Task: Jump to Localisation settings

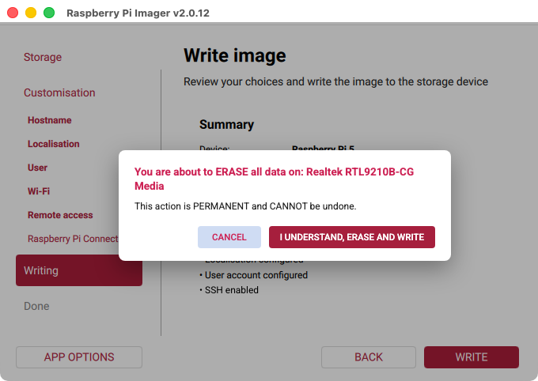Action: tap(54, 144)
